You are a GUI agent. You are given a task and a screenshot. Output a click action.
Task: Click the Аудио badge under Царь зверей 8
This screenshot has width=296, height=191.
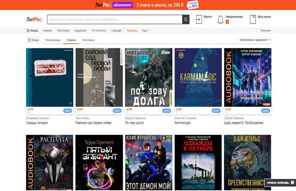(266, 110)
